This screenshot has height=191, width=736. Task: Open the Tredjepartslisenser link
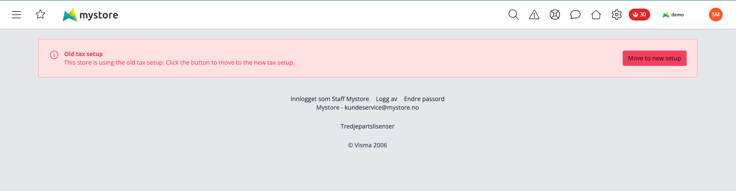(x=367, y=126)
